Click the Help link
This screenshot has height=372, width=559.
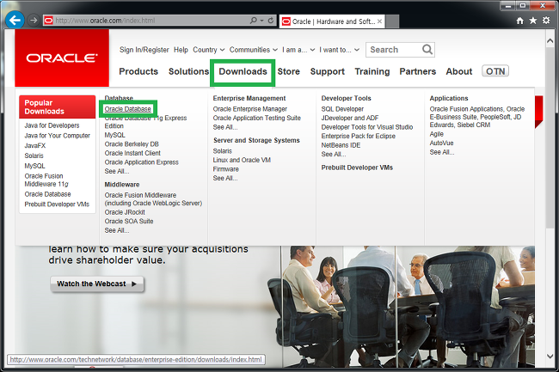point(181,50)
